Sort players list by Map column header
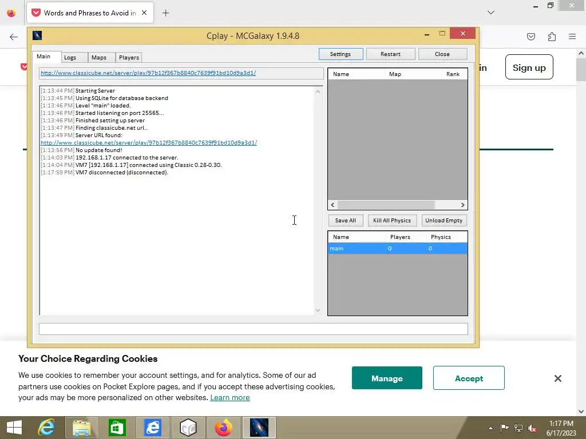This screenshot has width=586, height=439. (413, 74)
